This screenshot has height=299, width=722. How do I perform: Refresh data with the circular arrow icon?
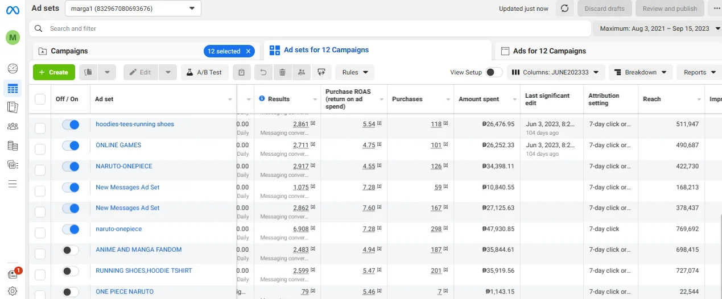pyautogui.click(x=564, y=9)
